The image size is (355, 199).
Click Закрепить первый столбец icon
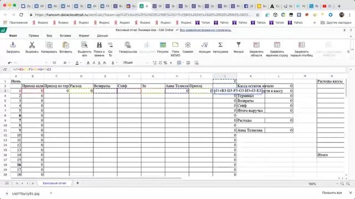302,45
